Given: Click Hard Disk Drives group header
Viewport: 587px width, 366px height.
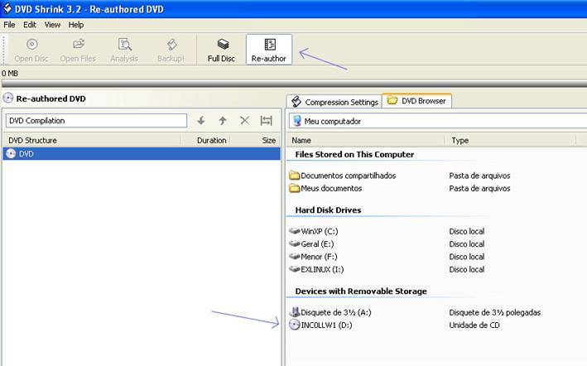Looking at the screenshot, I should click(x=328, y=210).
